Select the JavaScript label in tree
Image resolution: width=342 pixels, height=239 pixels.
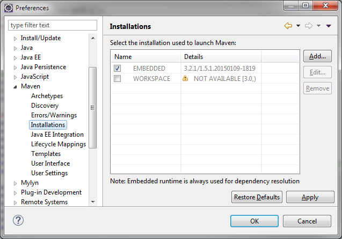pos(35,77)
